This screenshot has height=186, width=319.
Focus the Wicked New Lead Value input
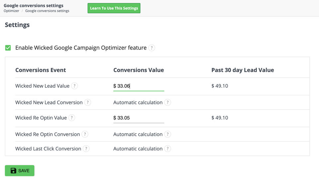[x=139, y=86]
